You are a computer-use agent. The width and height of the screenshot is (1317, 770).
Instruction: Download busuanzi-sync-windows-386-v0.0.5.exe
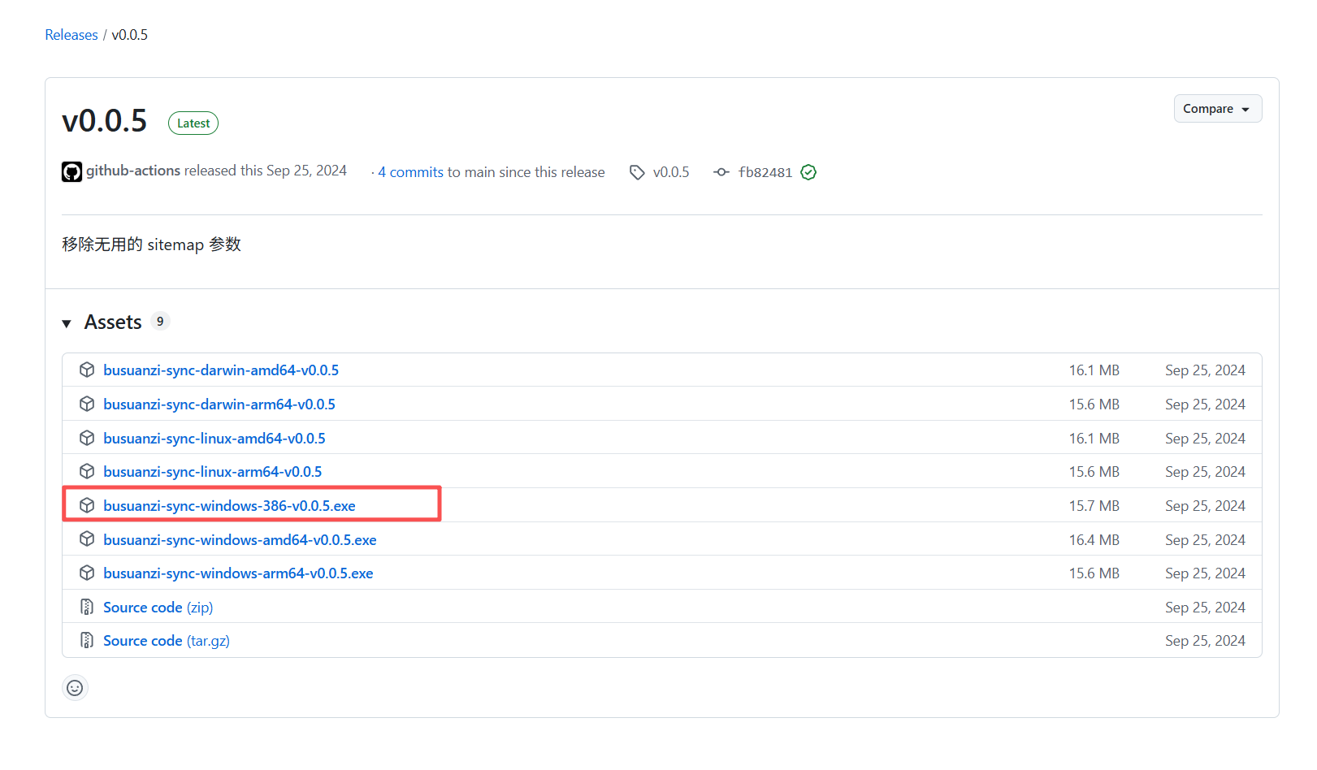pos(229,506)
